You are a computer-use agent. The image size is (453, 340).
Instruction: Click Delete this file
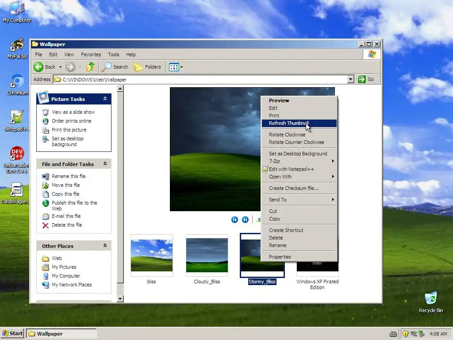tap(67, 225)
